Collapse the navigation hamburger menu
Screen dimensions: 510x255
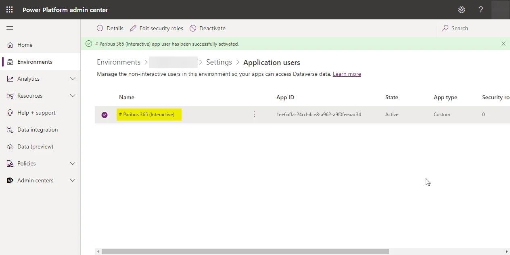pyautogui.click(x=10, y=28)
